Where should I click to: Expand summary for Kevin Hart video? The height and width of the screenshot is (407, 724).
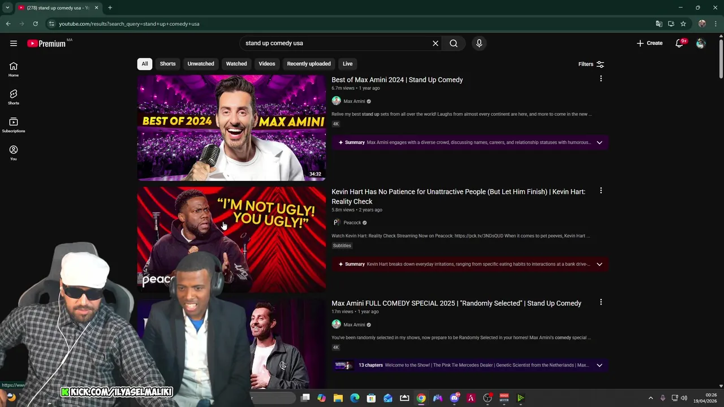coord(600,264)
